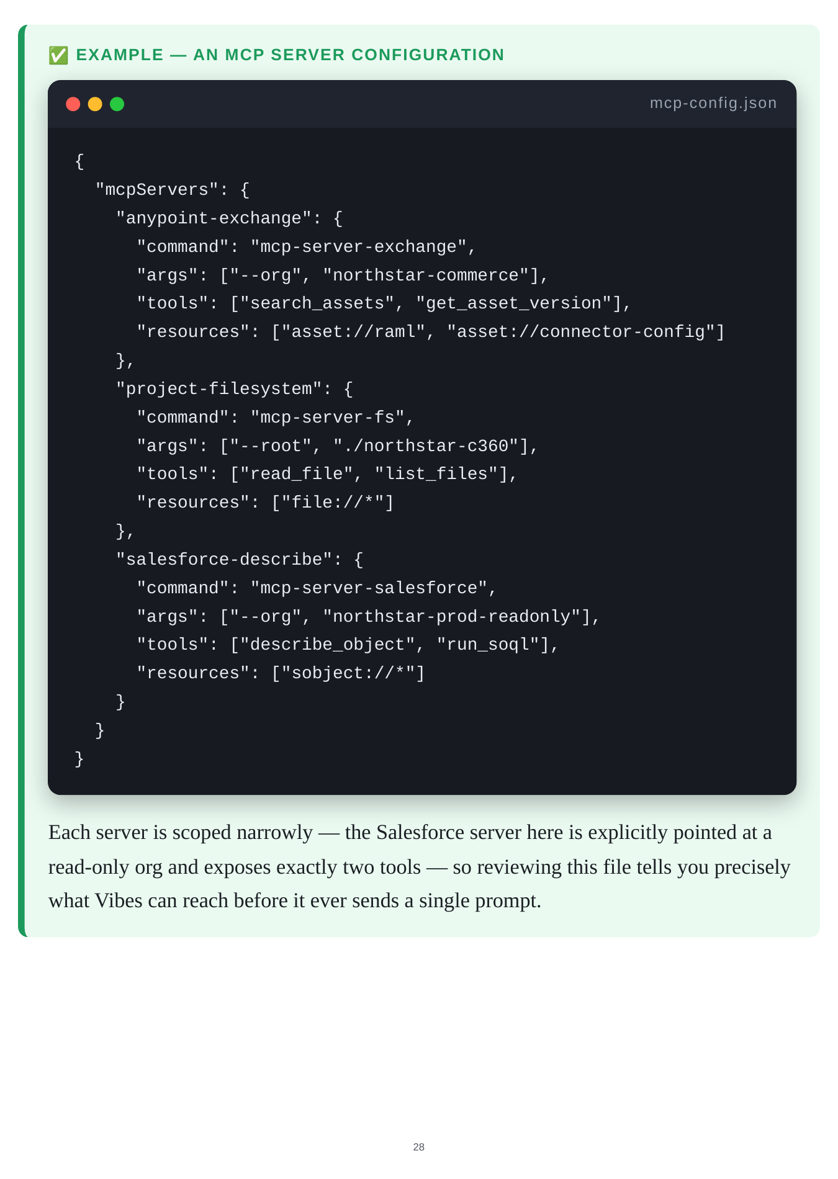
Task: Click the green checkmark icon beside EXAMPLE heading
Action: click(x=58, y=55)
